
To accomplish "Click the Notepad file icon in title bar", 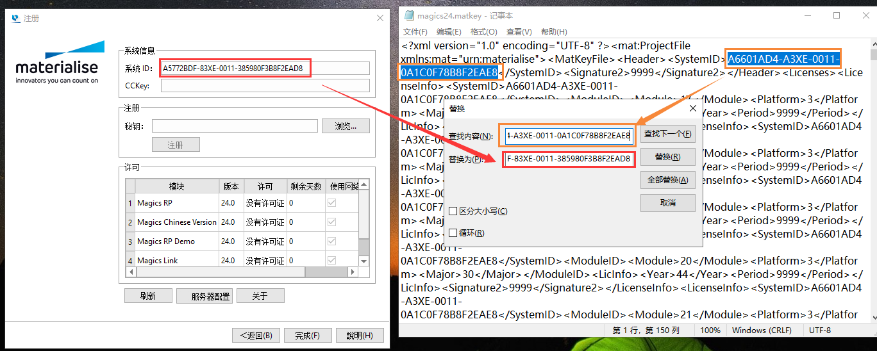I will [x=408, y=15].
